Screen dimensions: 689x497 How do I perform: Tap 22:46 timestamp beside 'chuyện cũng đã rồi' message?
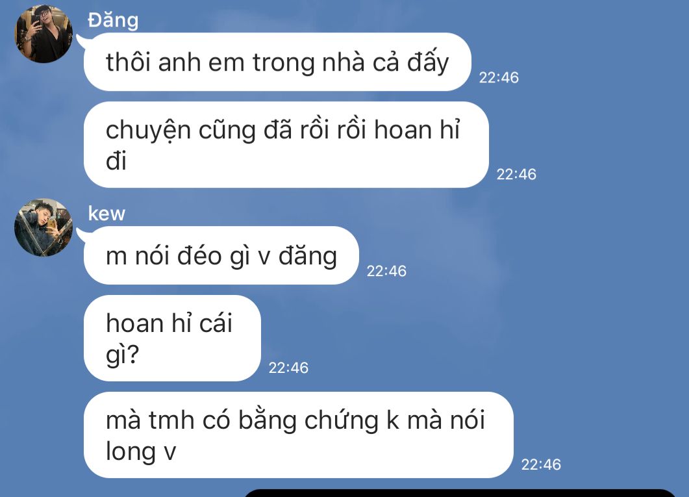(516, 175)
